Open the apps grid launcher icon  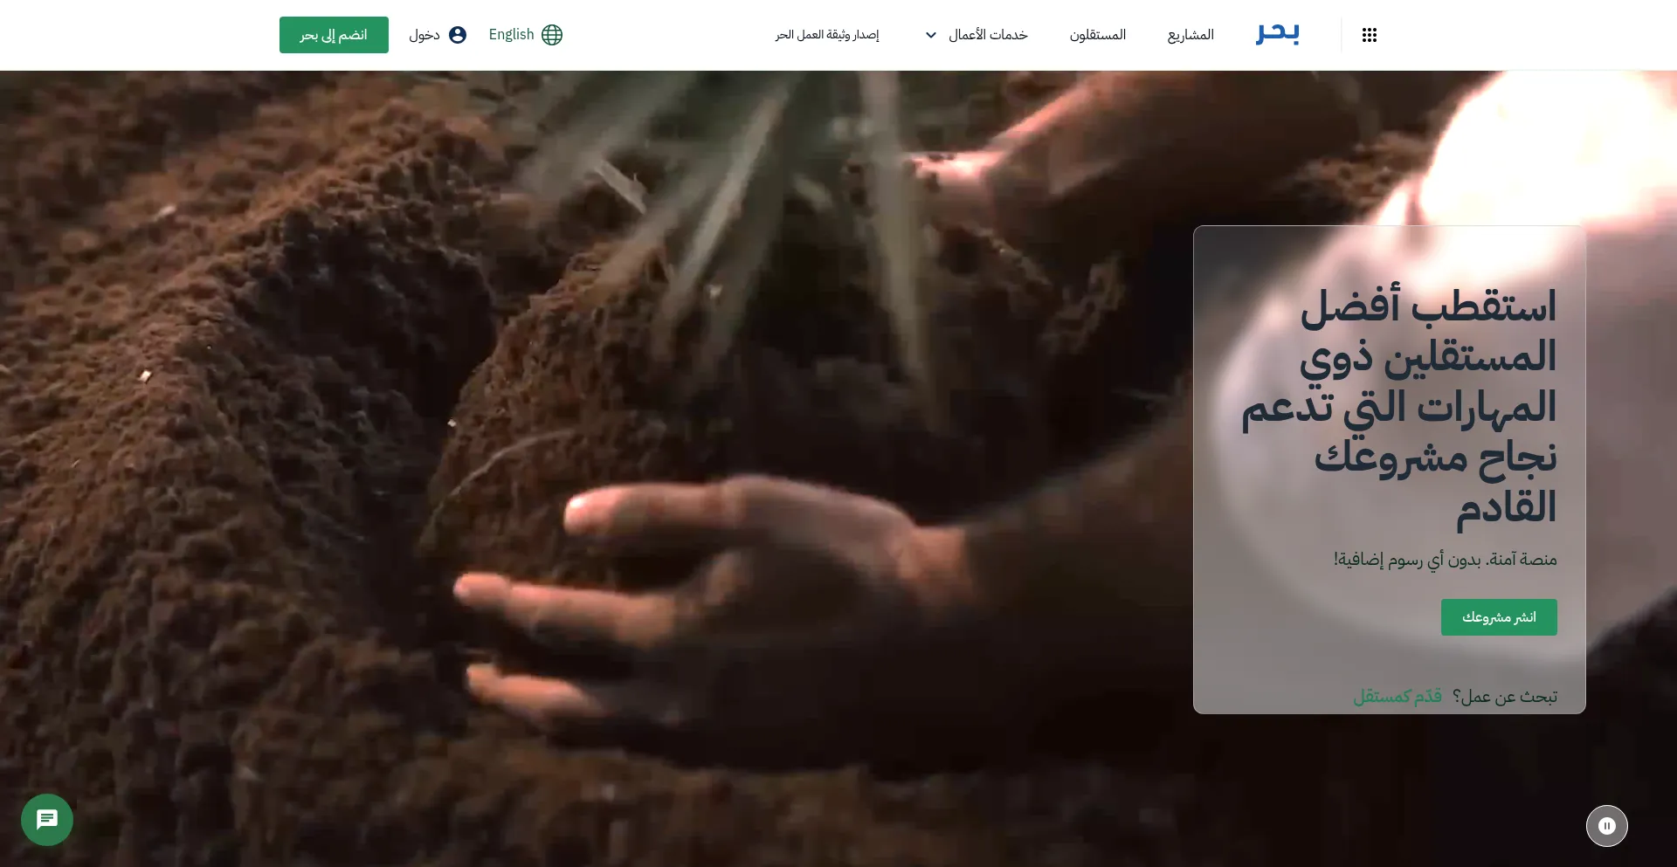point(1369,35)
